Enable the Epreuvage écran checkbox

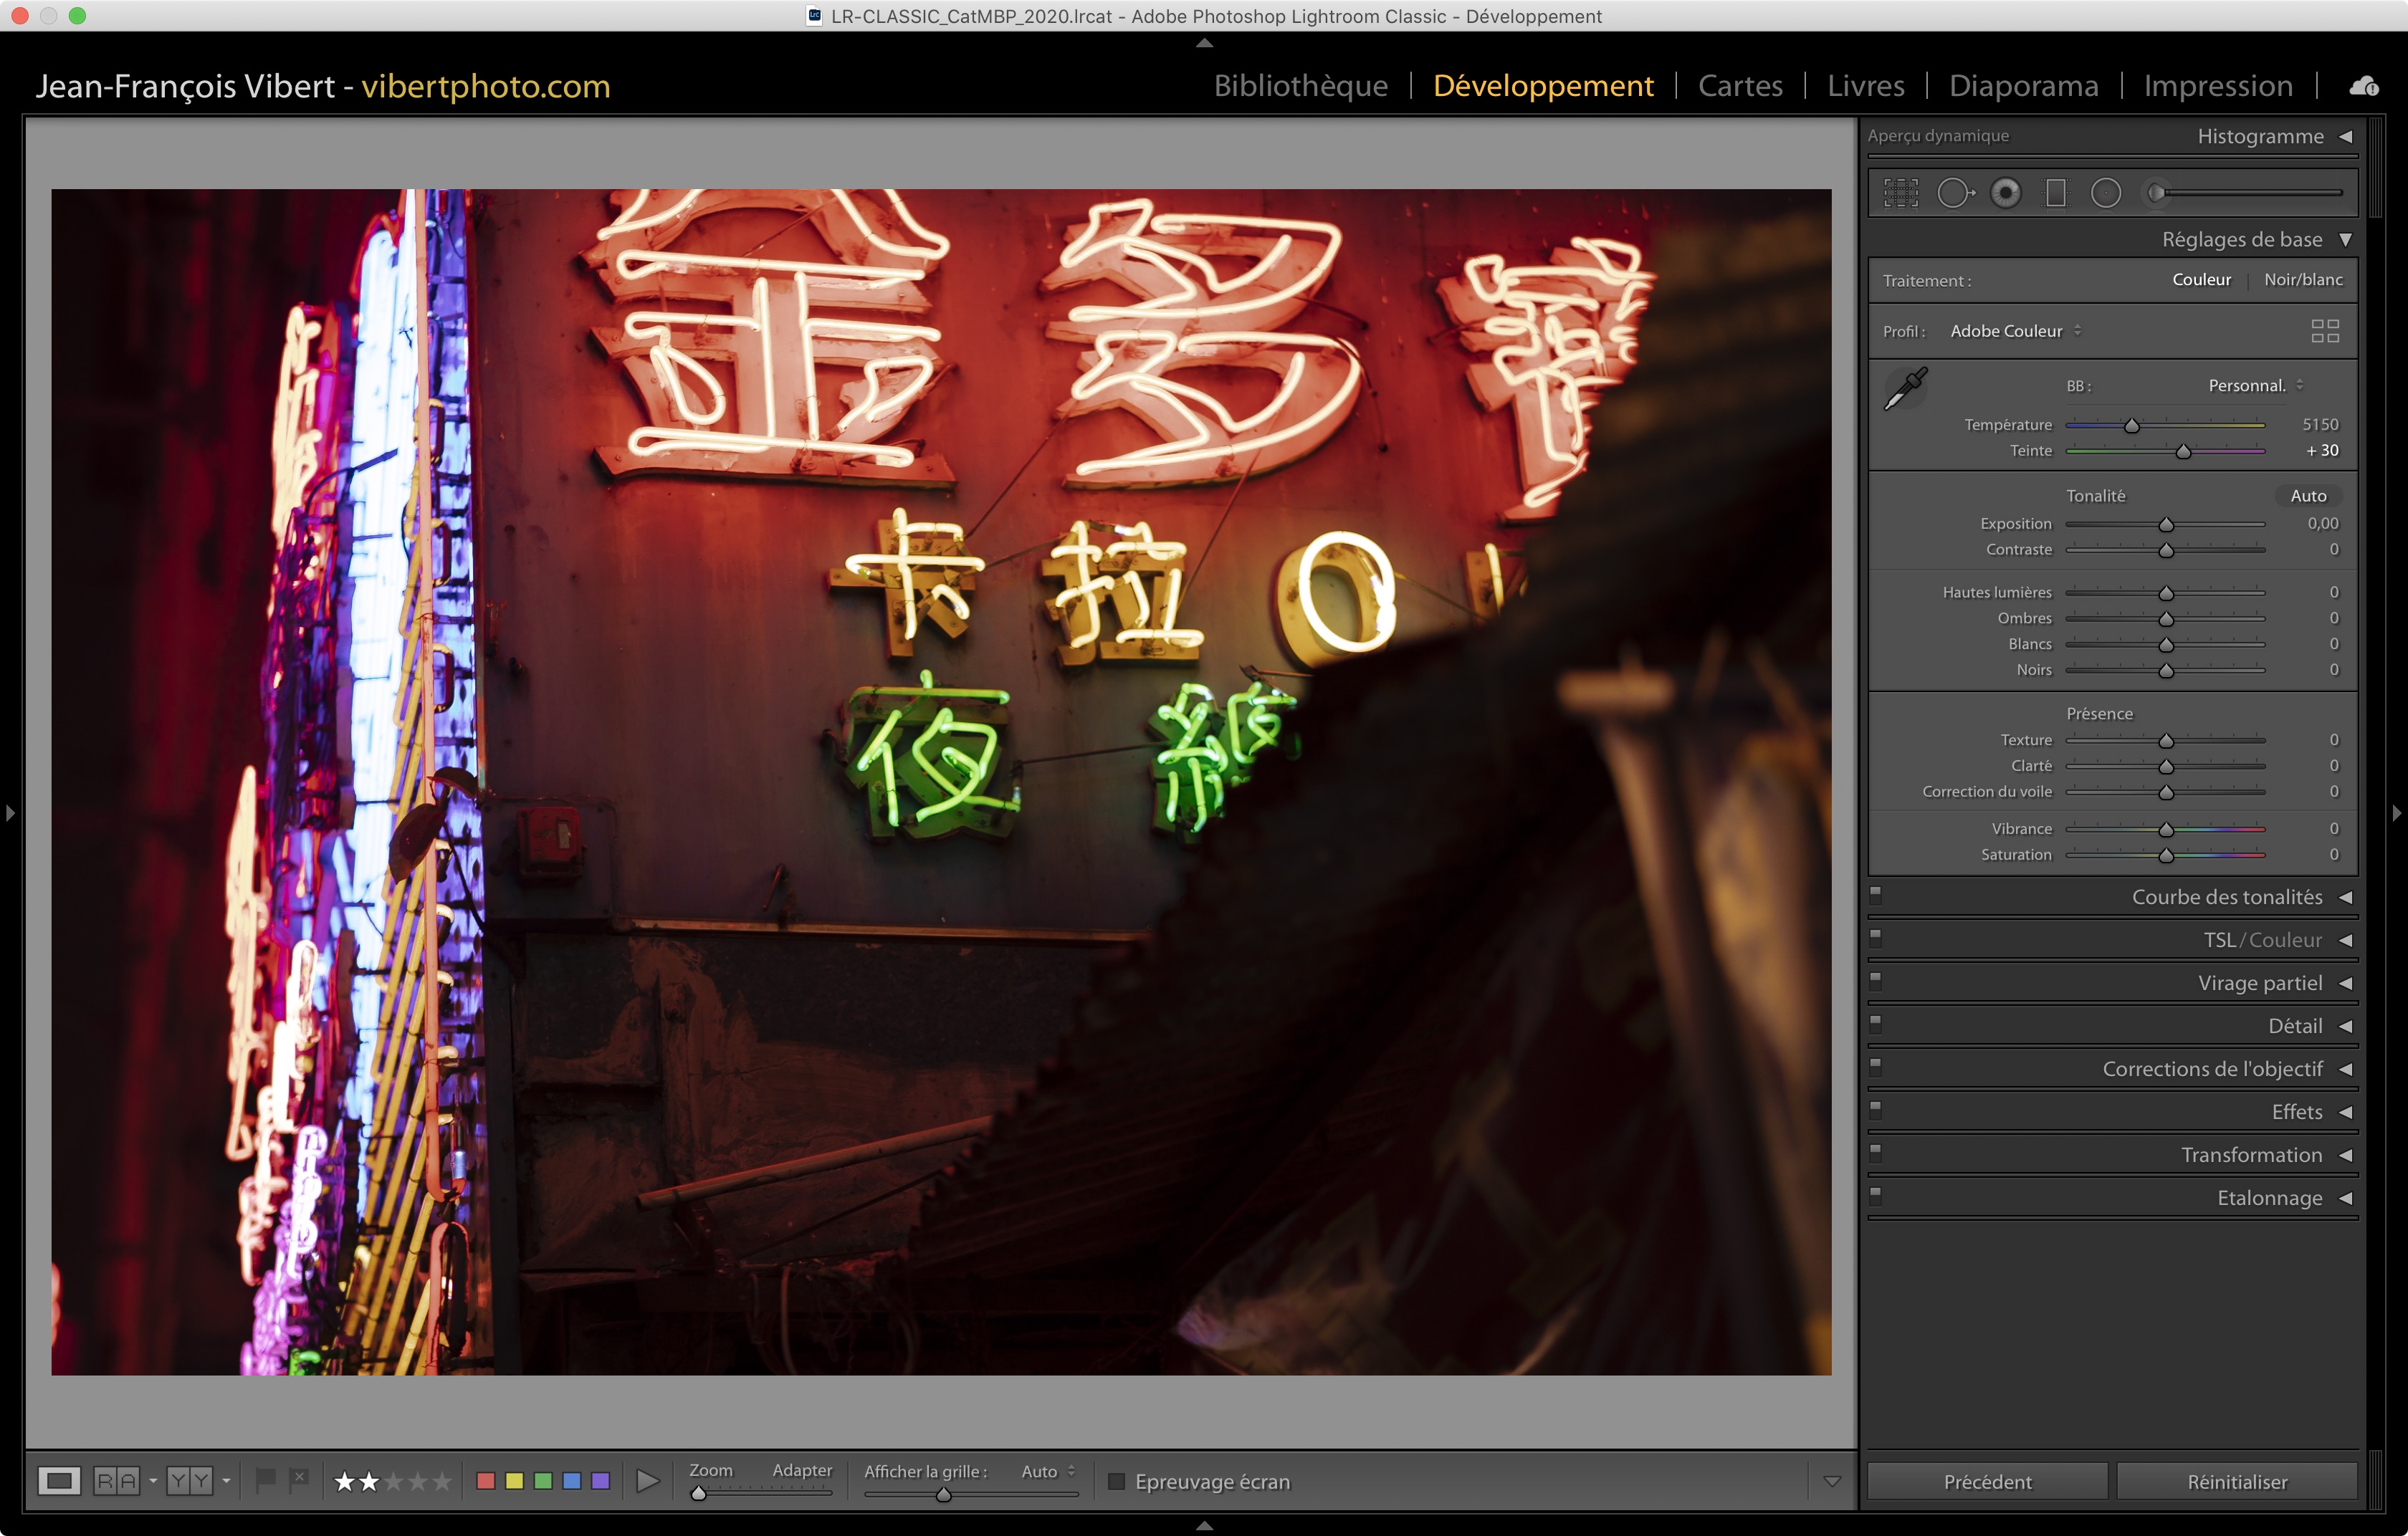coord(1117,1481)
